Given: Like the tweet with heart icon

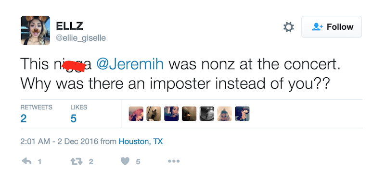Looking at the screenshot, I should tap(125, 161).
